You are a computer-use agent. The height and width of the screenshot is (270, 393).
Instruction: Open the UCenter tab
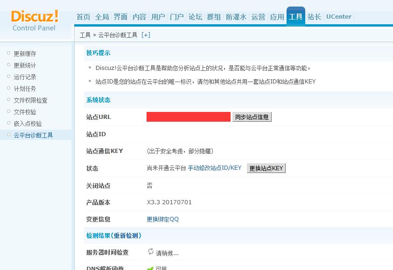338,17
